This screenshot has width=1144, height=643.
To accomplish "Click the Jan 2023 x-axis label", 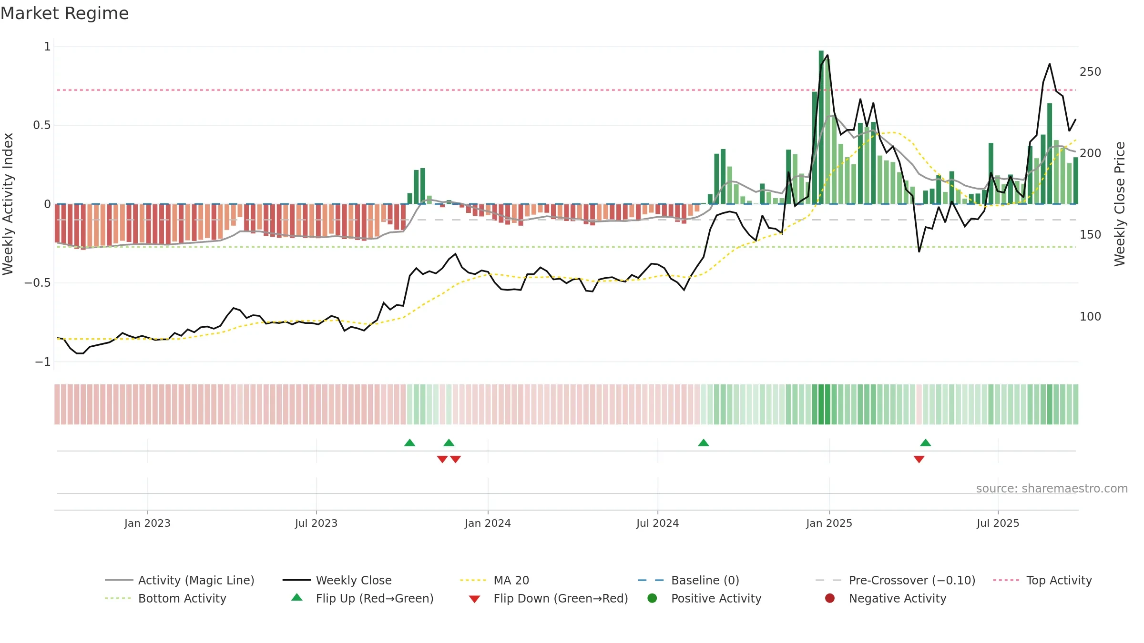I will (147, 523).
